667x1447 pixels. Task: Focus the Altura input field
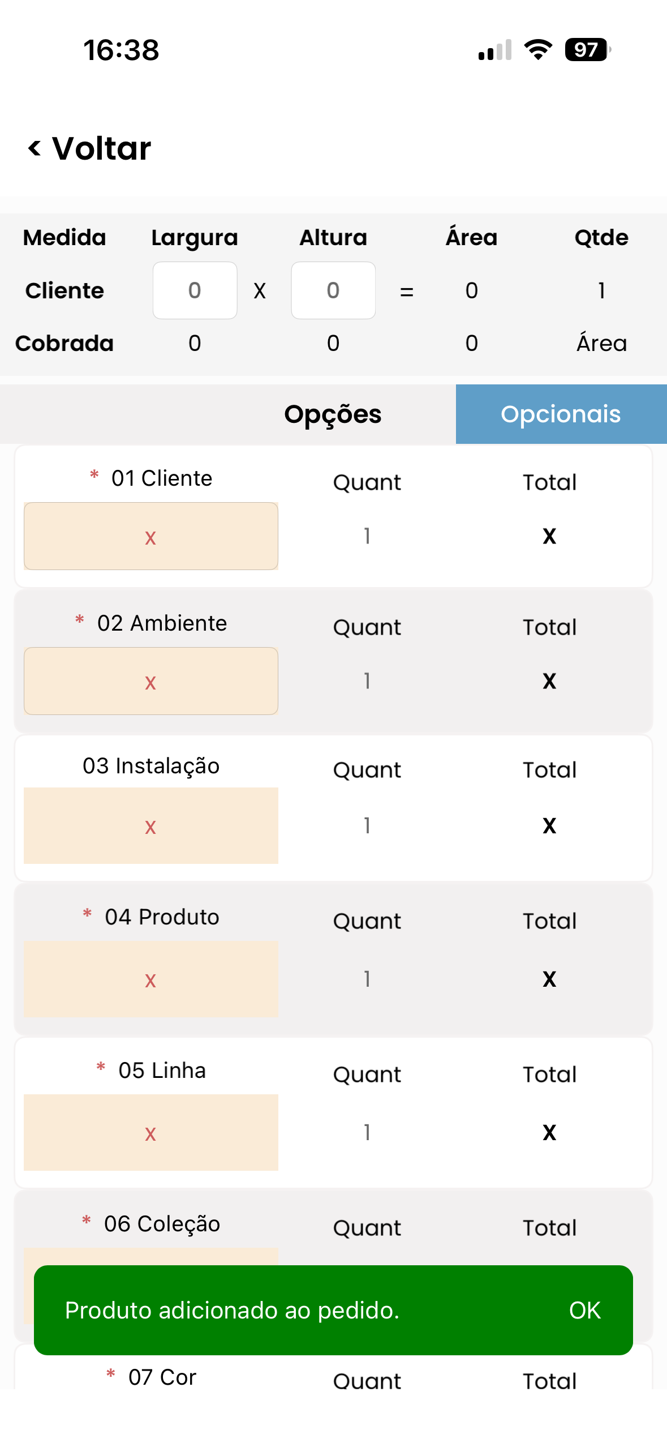pos(333,290)
